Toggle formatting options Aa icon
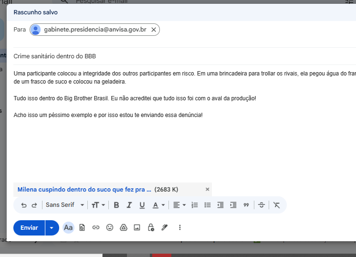This screenshot has height=257, width=356. (x=68, y=227)
